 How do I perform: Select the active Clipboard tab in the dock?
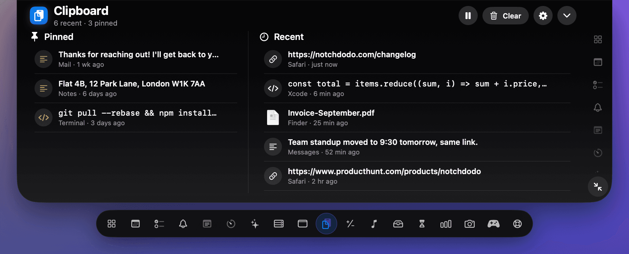click(326, 224)
